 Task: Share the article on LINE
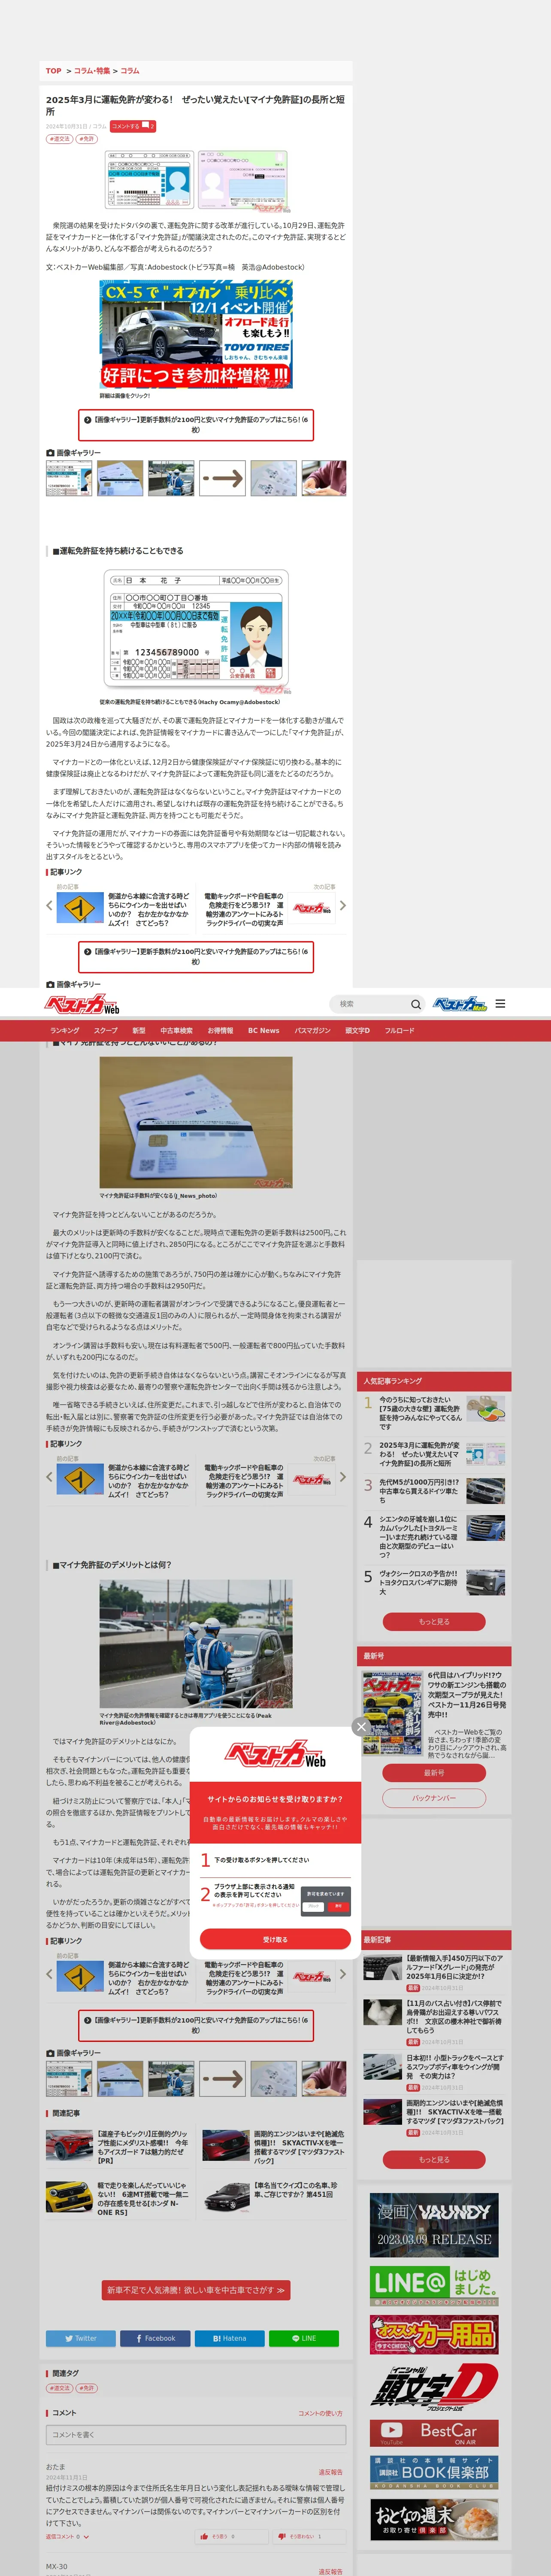(x=304, y=2338)
